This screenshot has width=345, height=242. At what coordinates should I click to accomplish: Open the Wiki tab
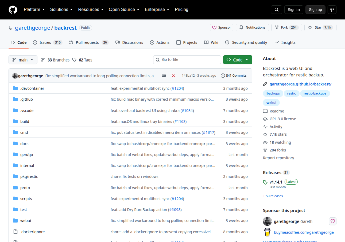211,42
